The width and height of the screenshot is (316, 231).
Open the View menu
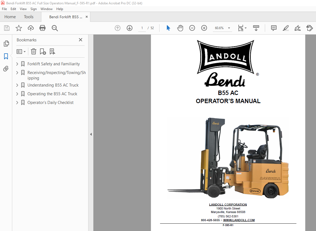pyautogui.click(x=23, y=9)
